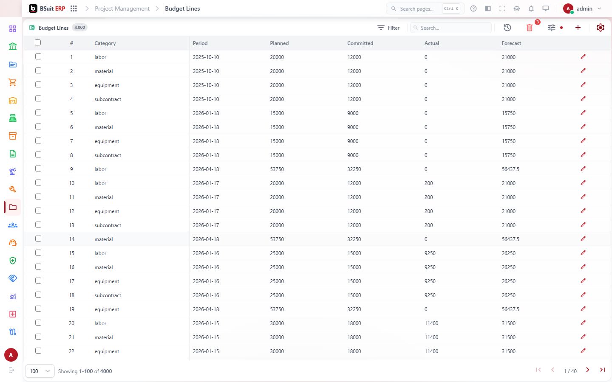Click the logout icon at sidebar bottom

[11, 370]
